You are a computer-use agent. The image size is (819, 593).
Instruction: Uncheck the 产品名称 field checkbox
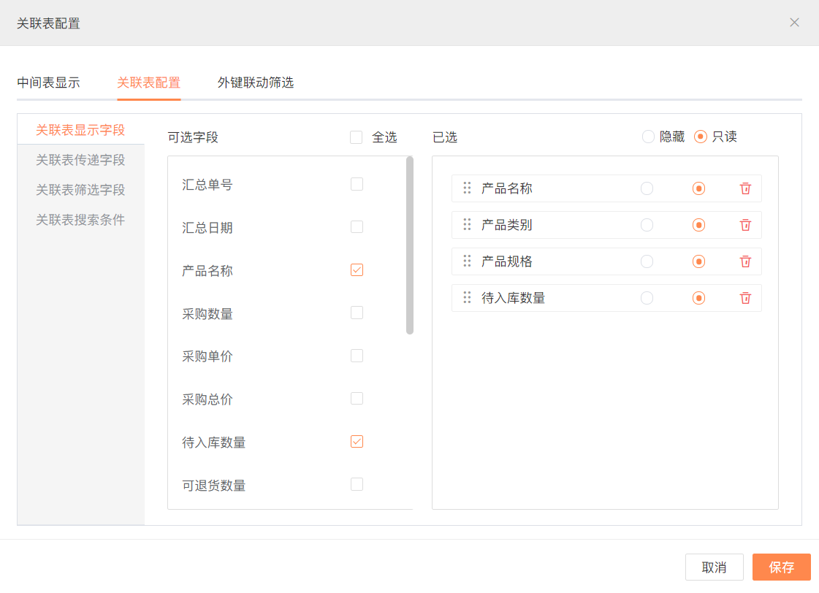point(357,270)
